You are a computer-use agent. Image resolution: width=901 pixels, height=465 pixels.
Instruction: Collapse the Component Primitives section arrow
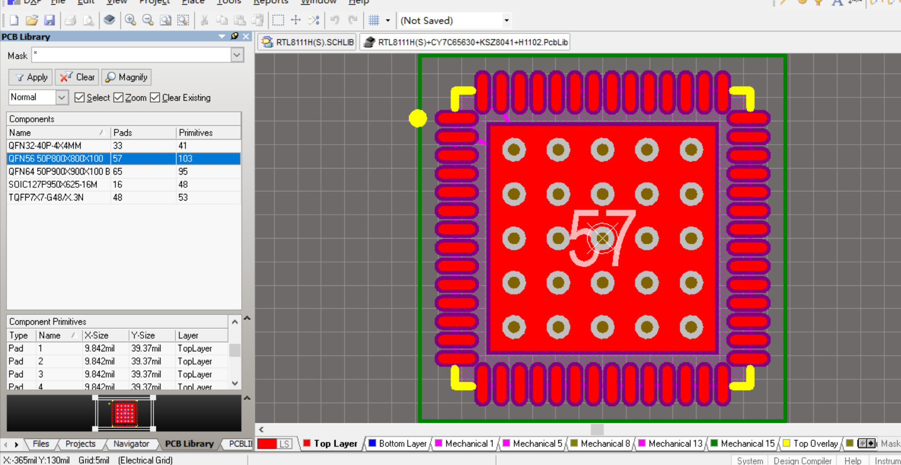tap(247, 318)
